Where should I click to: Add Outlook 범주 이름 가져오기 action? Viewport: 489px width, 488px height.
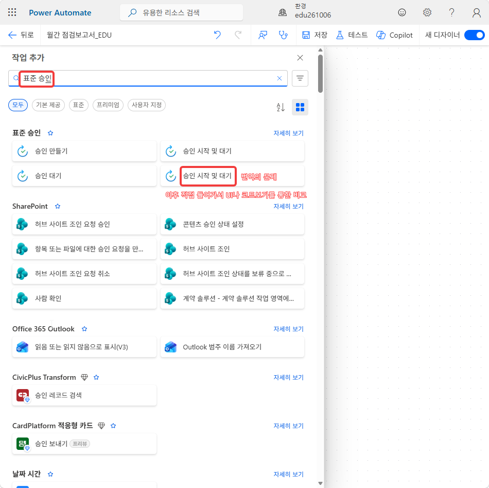click(232, 347)
